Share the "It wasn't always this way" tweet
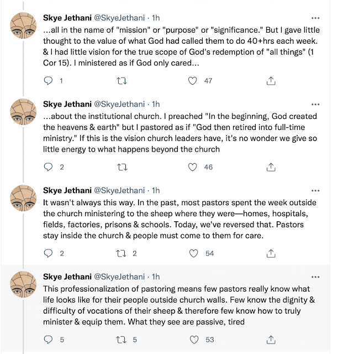This screenshot has height=354, width=343. 271,253
